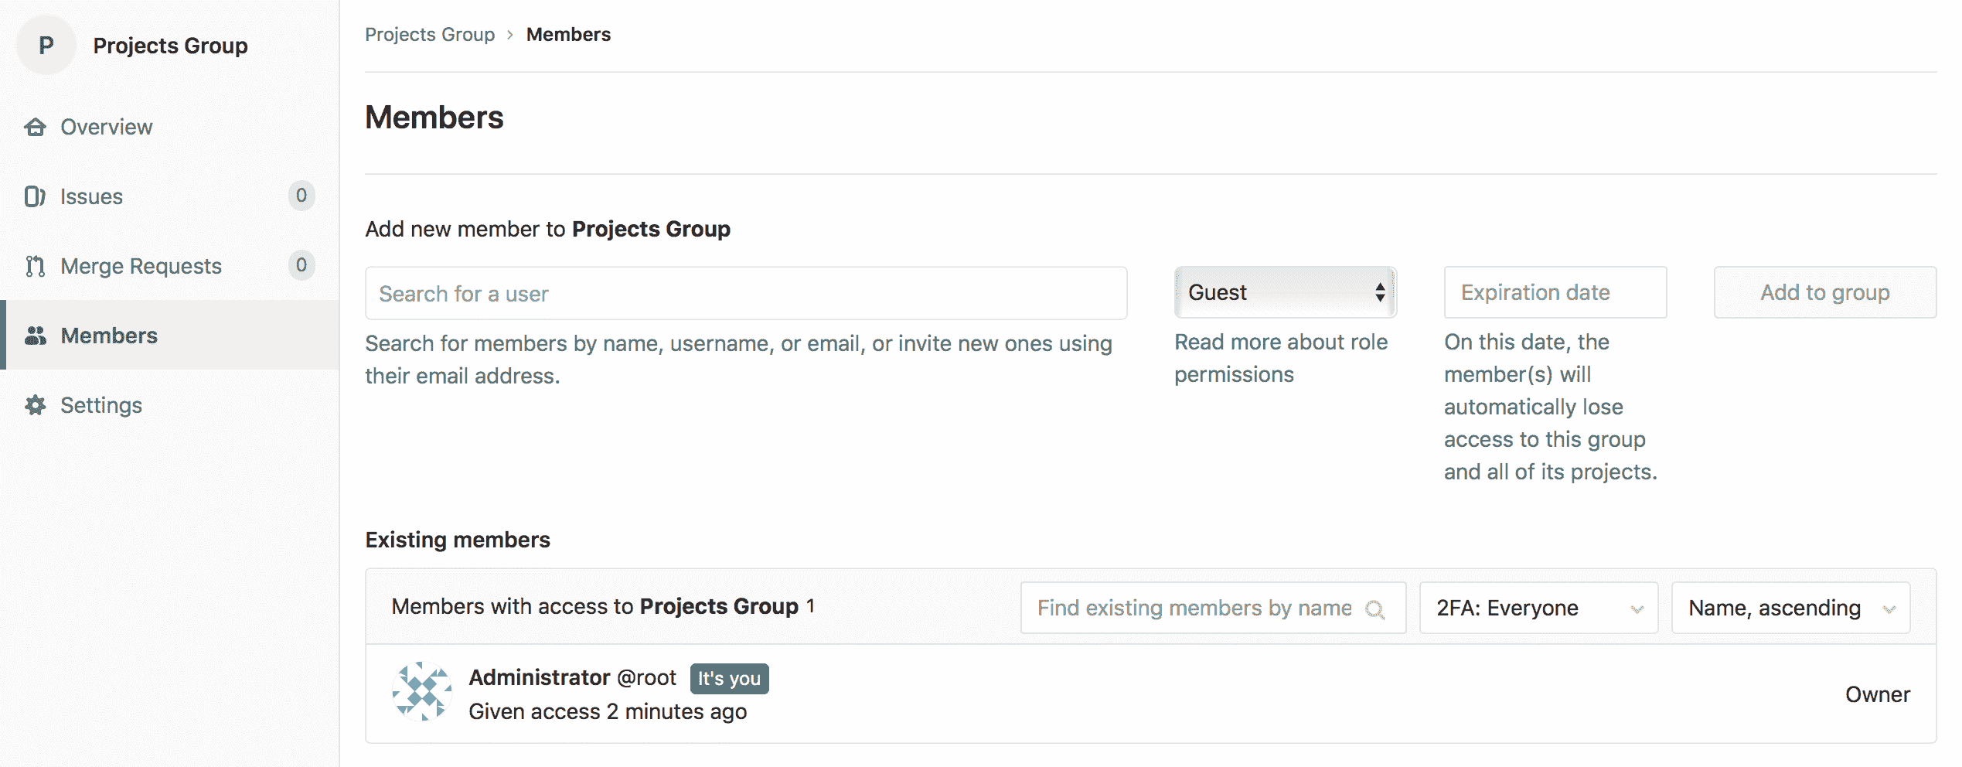Screen dimensions: 1962x767
Task: Open the @root user profile
Action: pyautogui.click(x=646, y=677)
